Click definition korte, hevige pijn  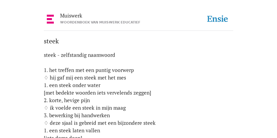[x=67, y=101]
